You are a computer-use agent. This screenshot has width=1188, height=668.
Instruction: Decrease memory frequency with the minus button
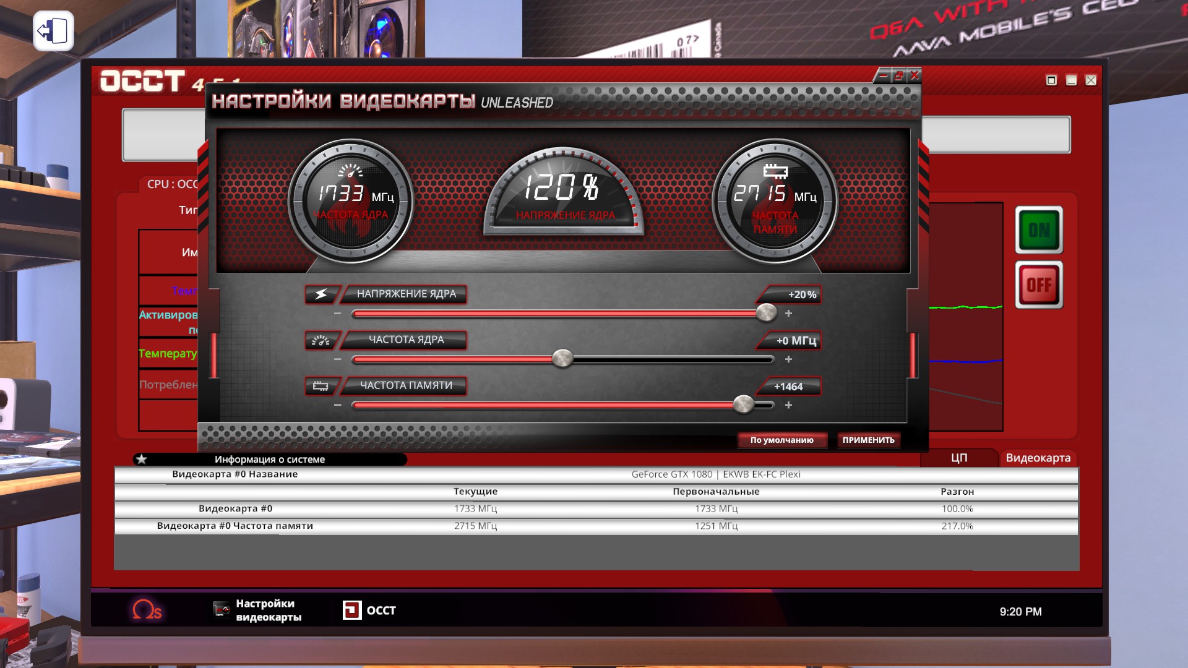click(x=337, y=405)
